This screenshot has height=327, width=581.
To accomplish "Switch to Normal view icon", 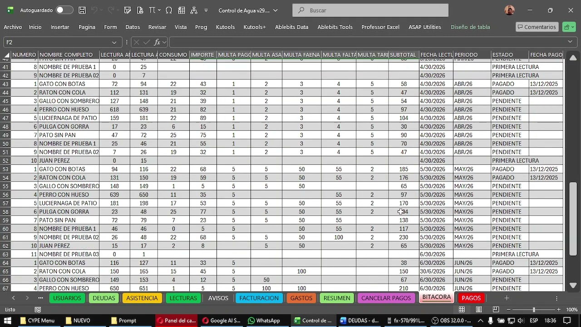I will tap(462, 310).
